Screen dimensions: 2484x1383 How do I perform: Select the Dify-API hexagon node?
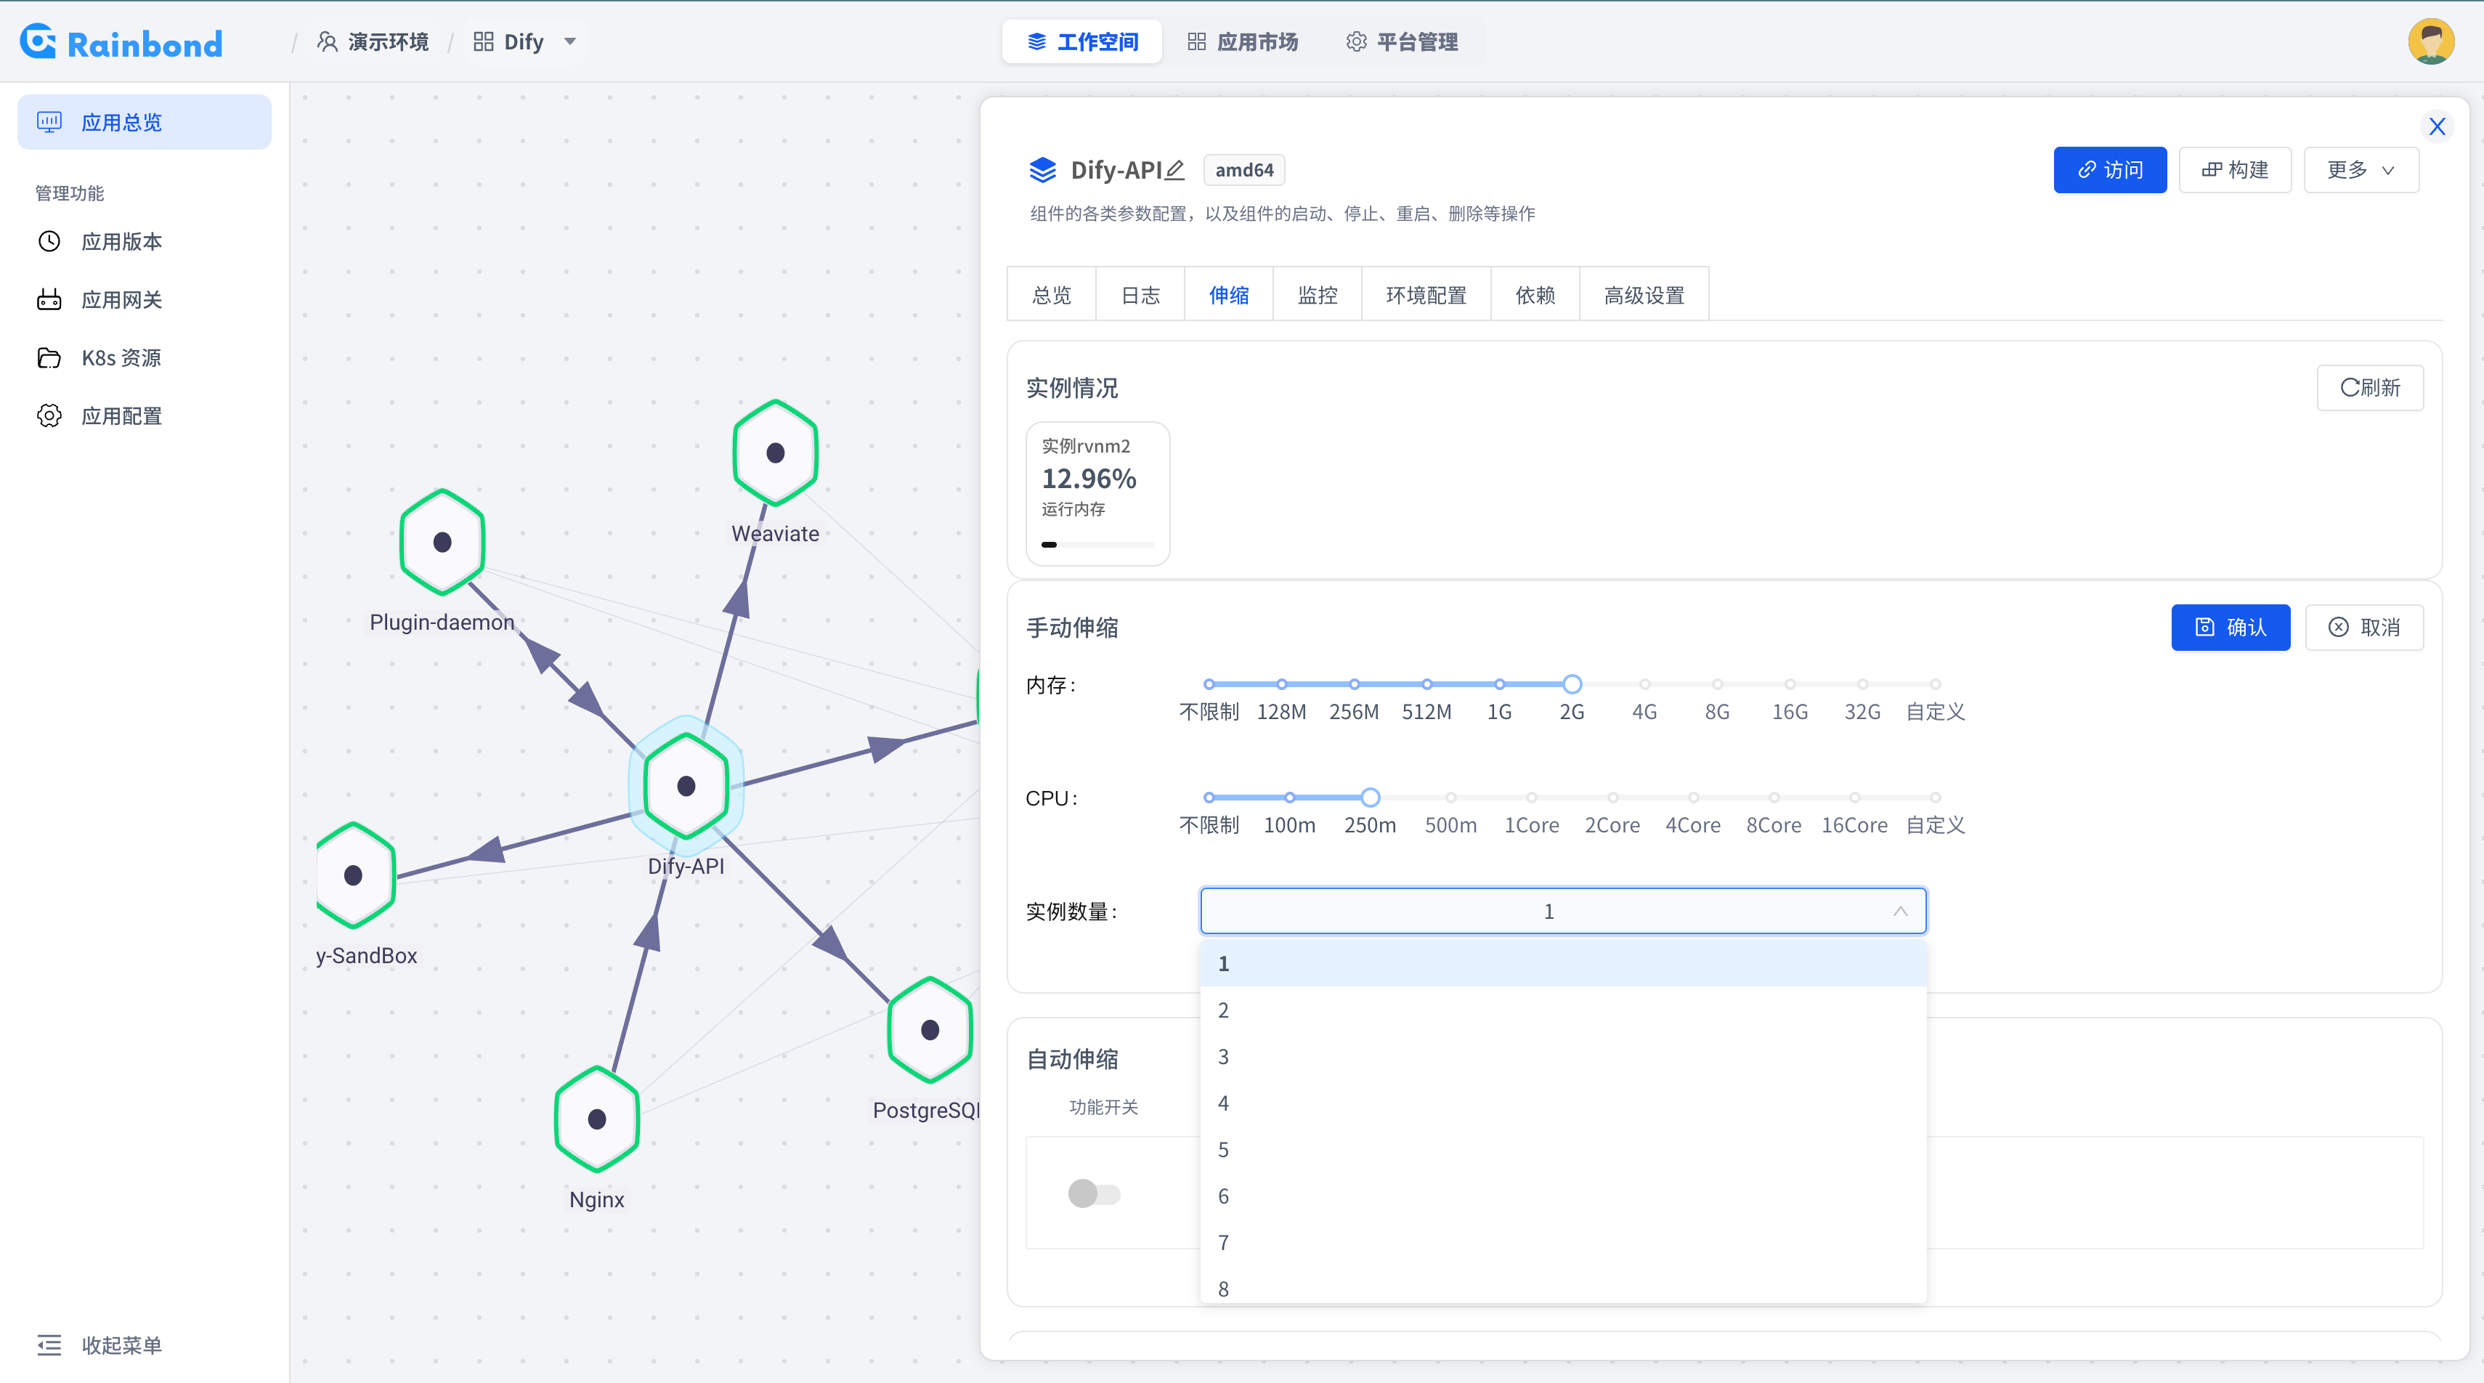[x=686, y=786]
